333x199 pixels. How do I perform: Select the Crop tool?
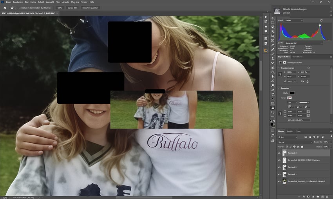click(273, 36)
